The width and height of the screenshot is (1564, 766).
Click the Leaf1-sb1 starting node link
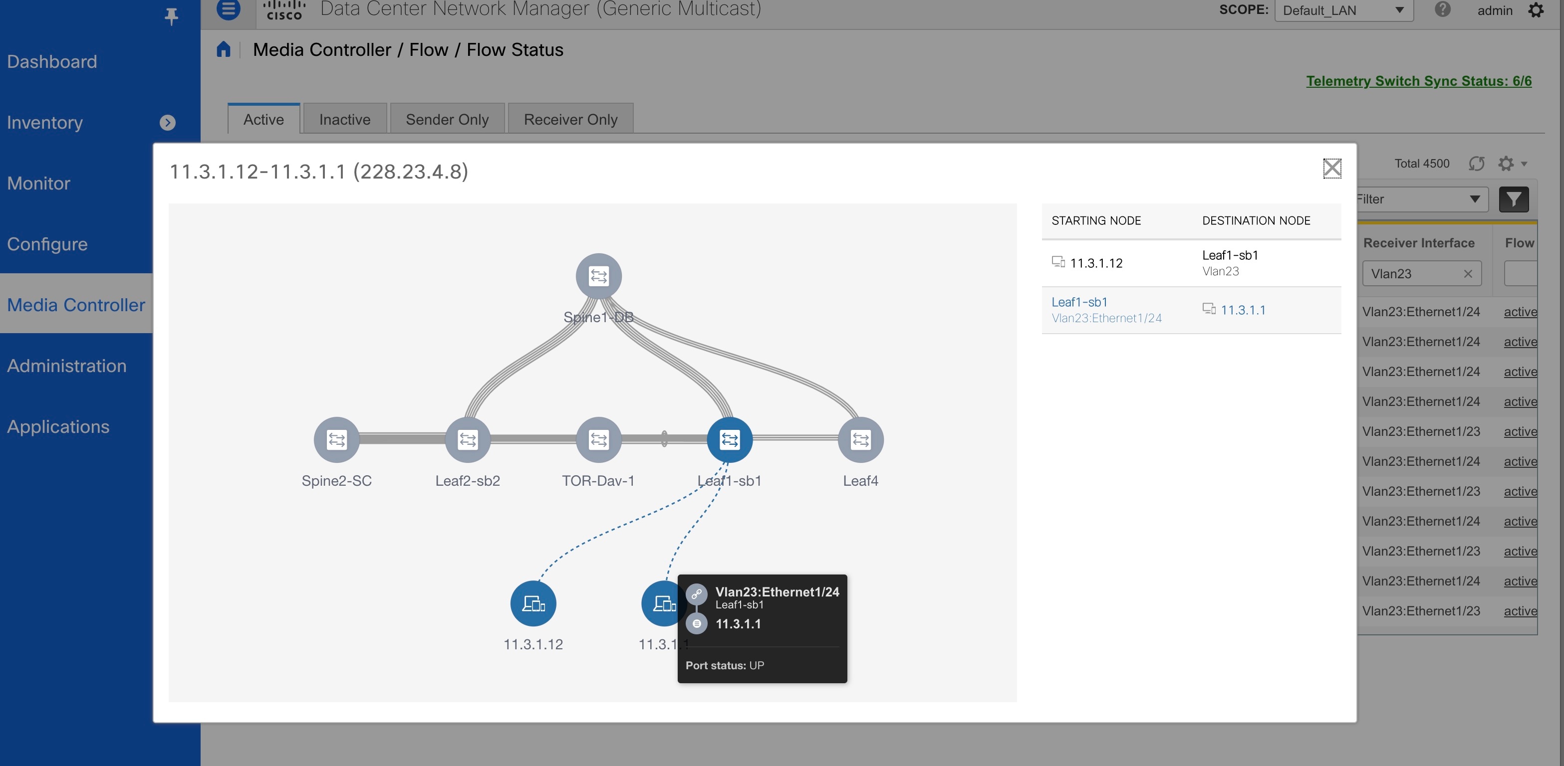coord(1079,301)
